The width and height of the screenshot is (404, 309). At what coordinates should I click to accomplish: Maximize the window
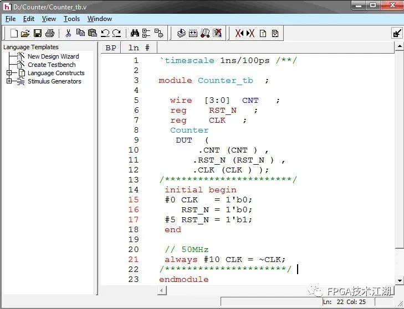tap(374, 5)
